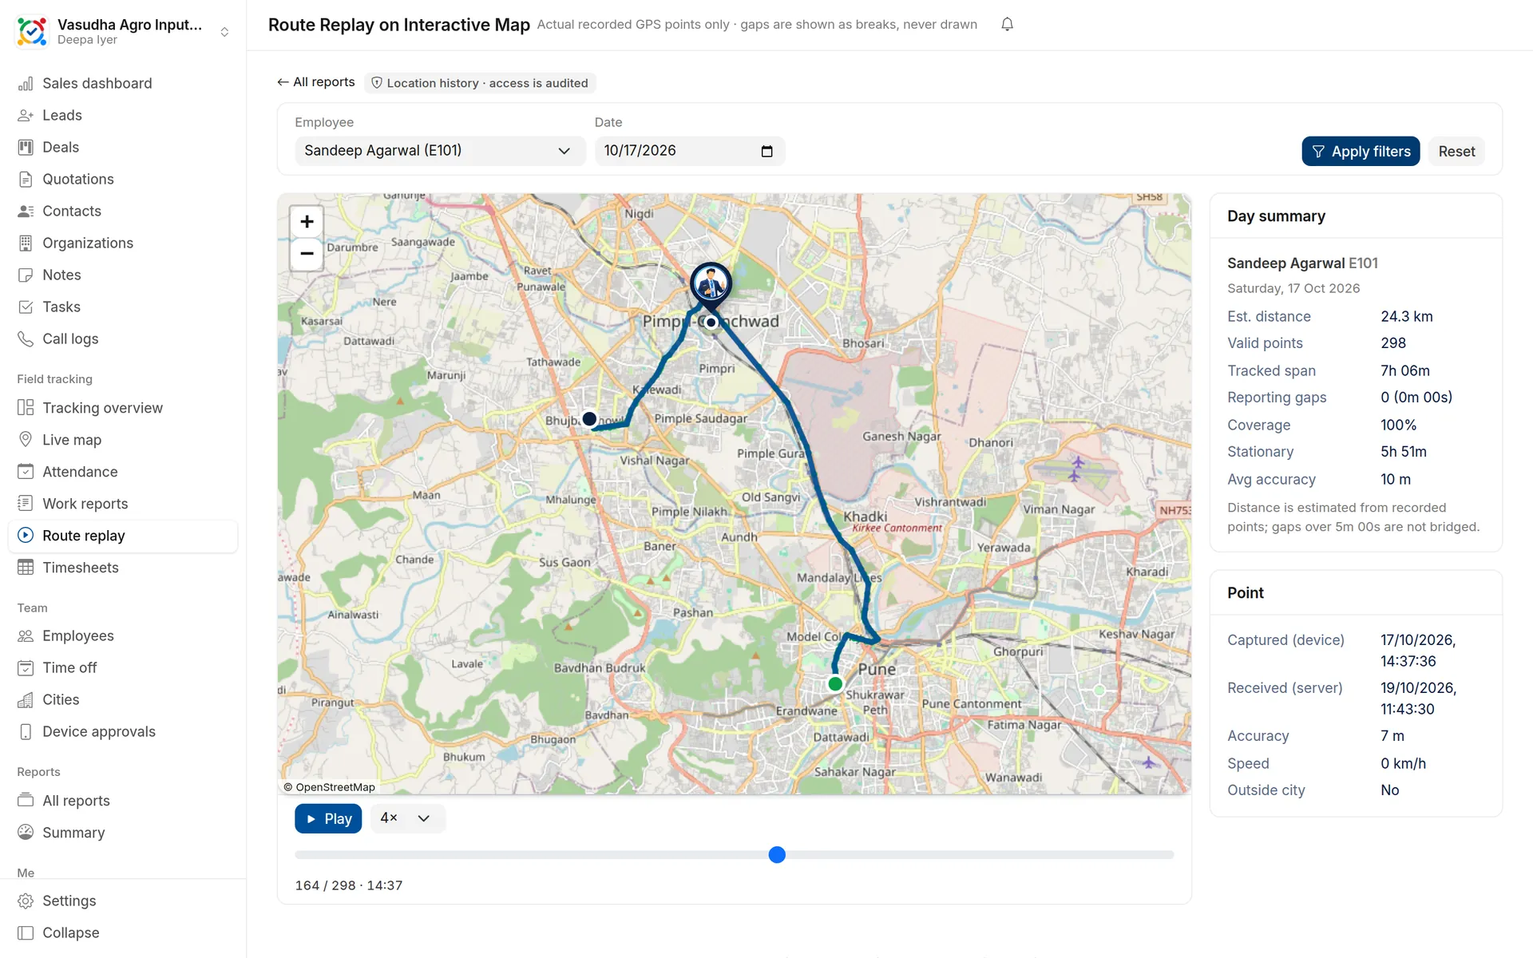Reset the filters
Image resolution: width=1533 pixels, height=958 pixels.
[x=1456, y=152]
